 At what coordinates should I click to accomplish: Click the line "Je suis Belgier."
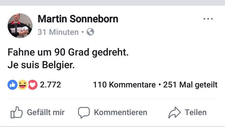41,66
